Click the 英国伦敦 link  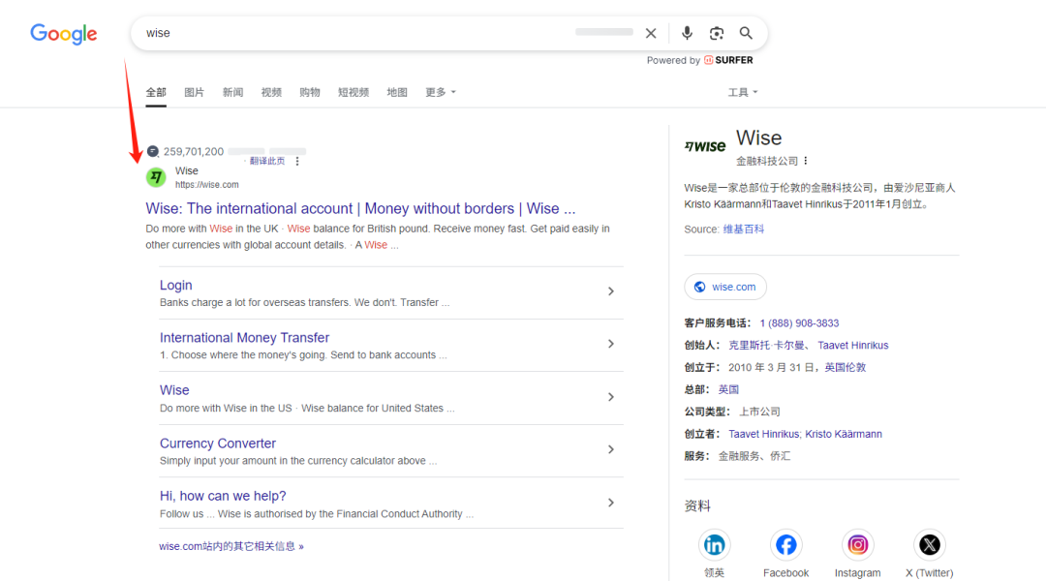point(845,367)
